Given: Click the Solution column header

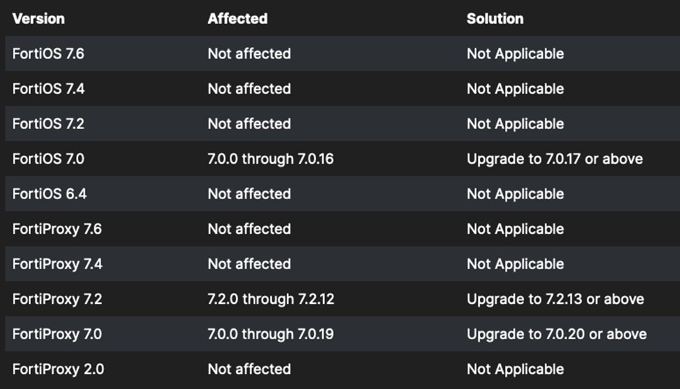Looking at the screenshot, I should [495, 19].
